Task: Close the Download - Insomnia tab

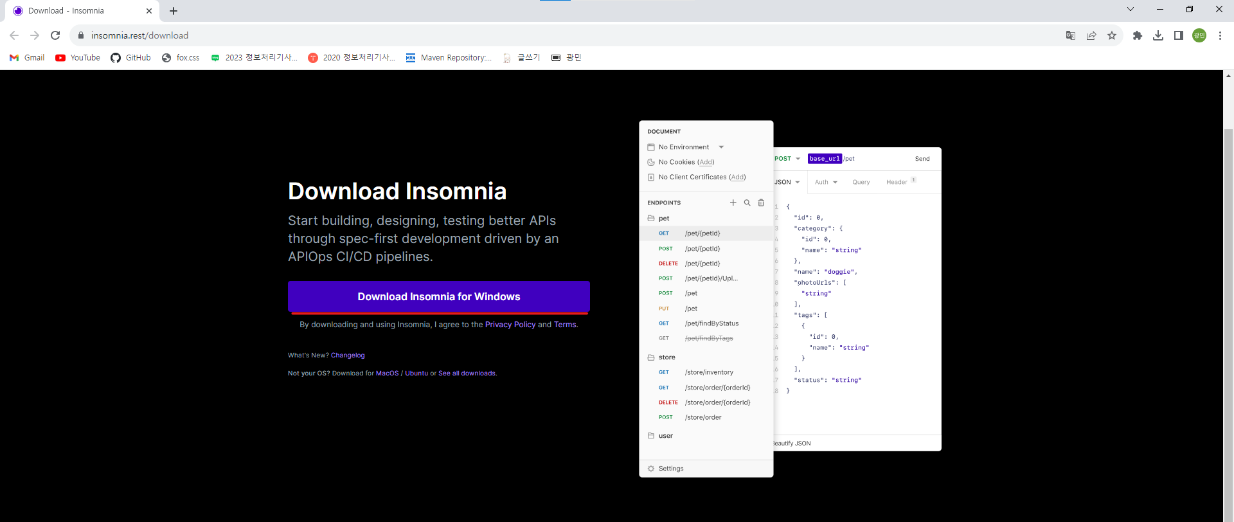Action: 149,11
